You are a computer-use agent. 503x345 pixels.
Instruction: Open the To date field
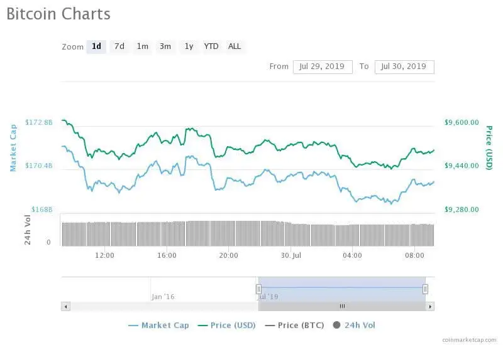pos(404,66)
